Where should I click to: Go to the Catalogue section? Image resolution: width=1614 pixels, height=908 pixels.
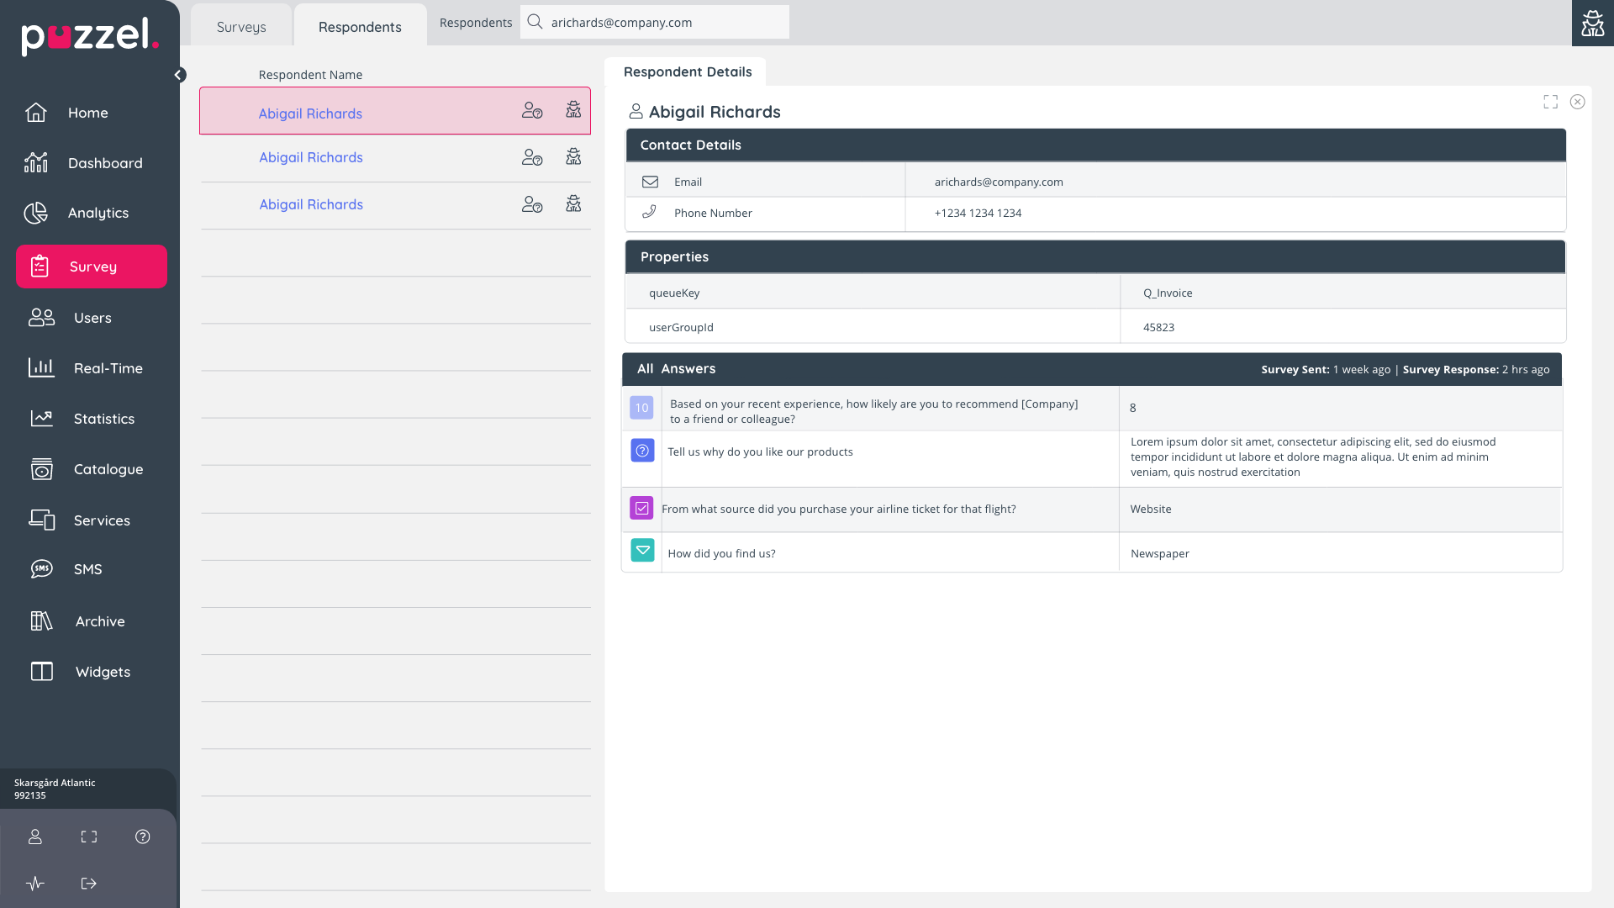pyautogui.click(x=108, y=469)
